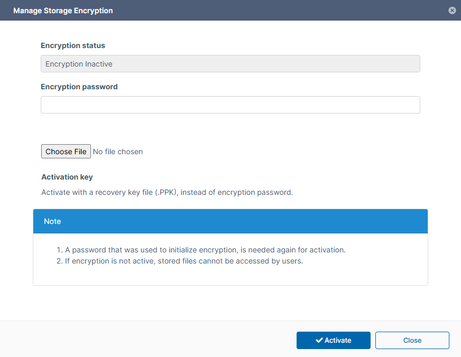This screenshot has width=461, height=357.
Task: Click the recovery key file (.PPK) description
Action: click(x=167, y=192)
